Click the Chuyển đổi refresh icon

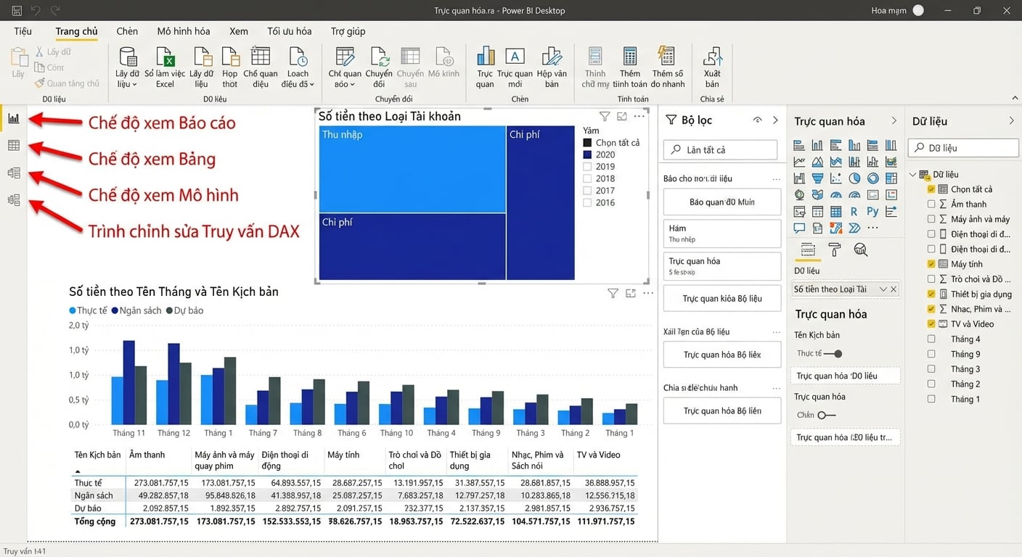point(379,67)
